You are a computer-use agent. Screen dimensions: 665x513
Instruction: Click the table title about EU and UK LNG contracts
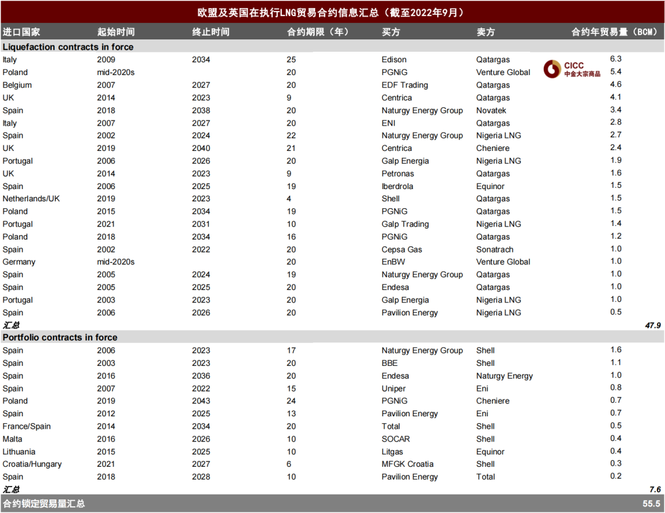tap(332, 12)
